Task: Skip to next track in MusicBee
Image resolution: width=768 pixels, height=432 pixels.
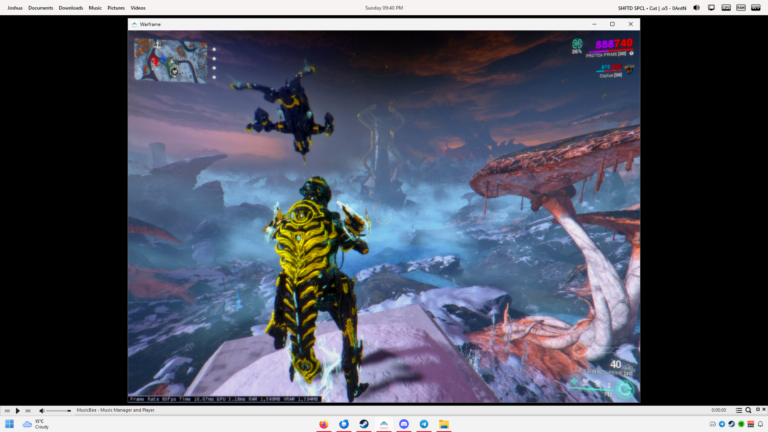Action: tap(28, 410)
